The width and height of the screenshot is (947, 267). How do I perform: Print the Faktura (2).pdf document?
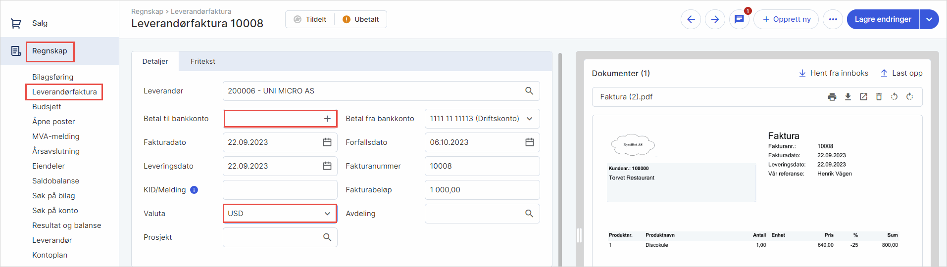[x=832, y=97]
